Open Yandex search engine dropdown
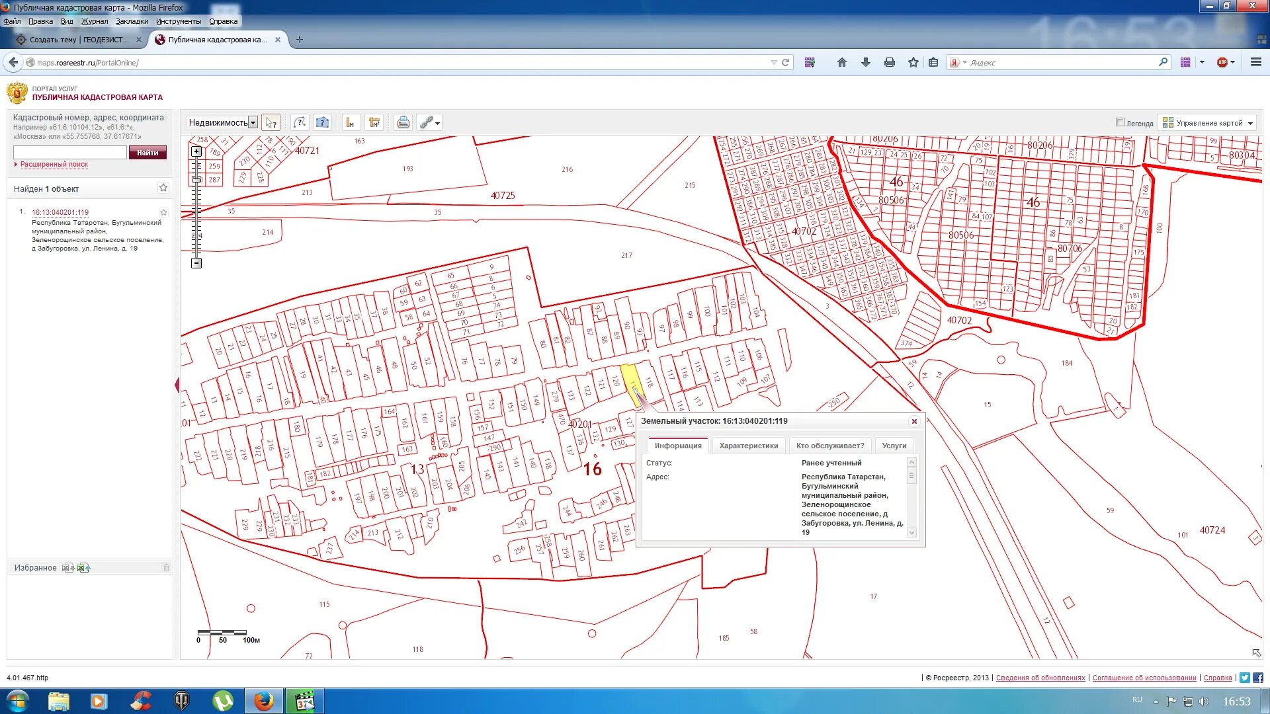The width and height of the screenshot is (1270, 714). 958,62
